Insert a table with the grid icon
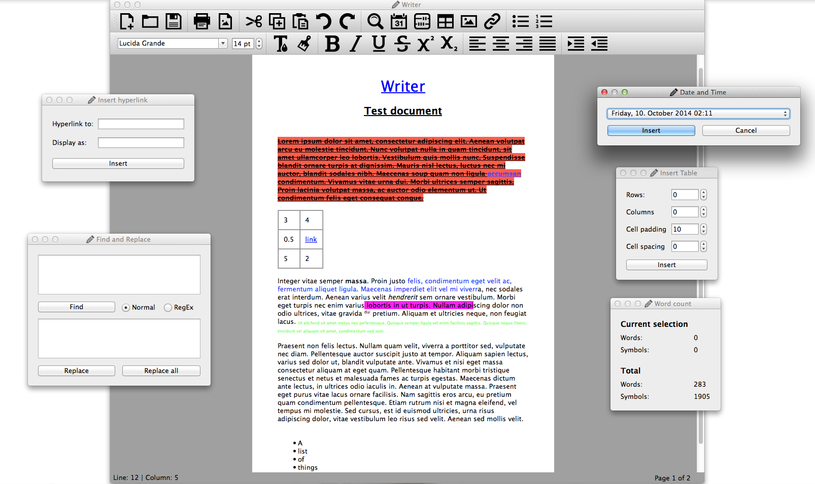815x484 pixels. (446, 21)
